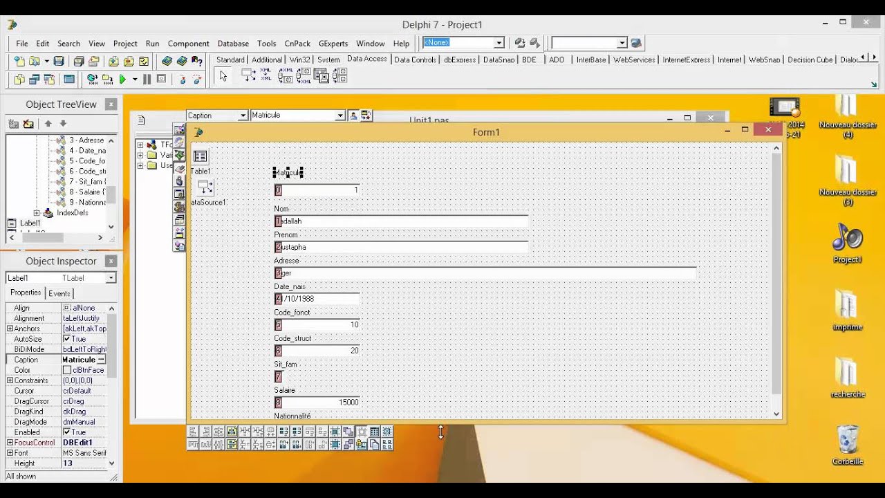The height and width of the screenshot is (498, 885).
Task: Click the save desktop icon beside the dropdown
Action: click(520, 43)
